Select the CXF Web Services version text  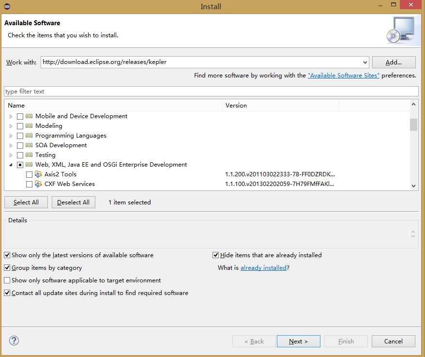(279, 184)
